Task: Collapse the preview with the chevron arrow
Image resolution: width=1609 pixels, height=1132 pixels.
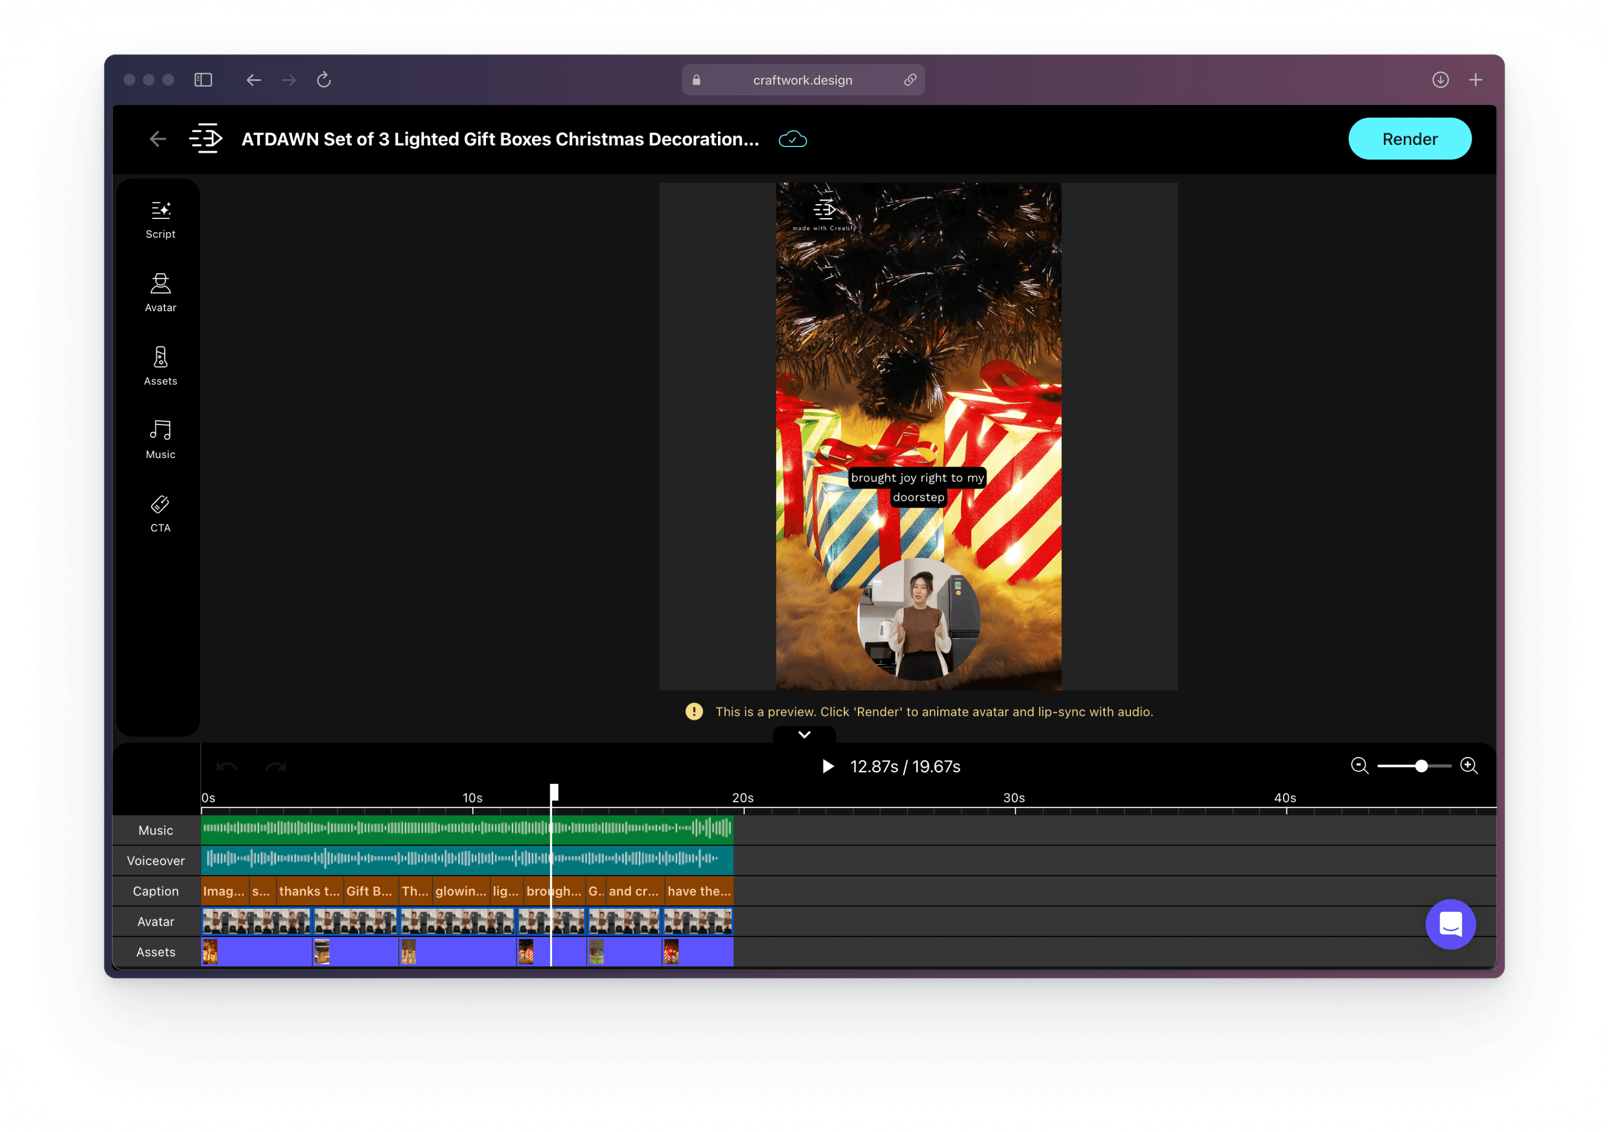Action: [804, 734]
